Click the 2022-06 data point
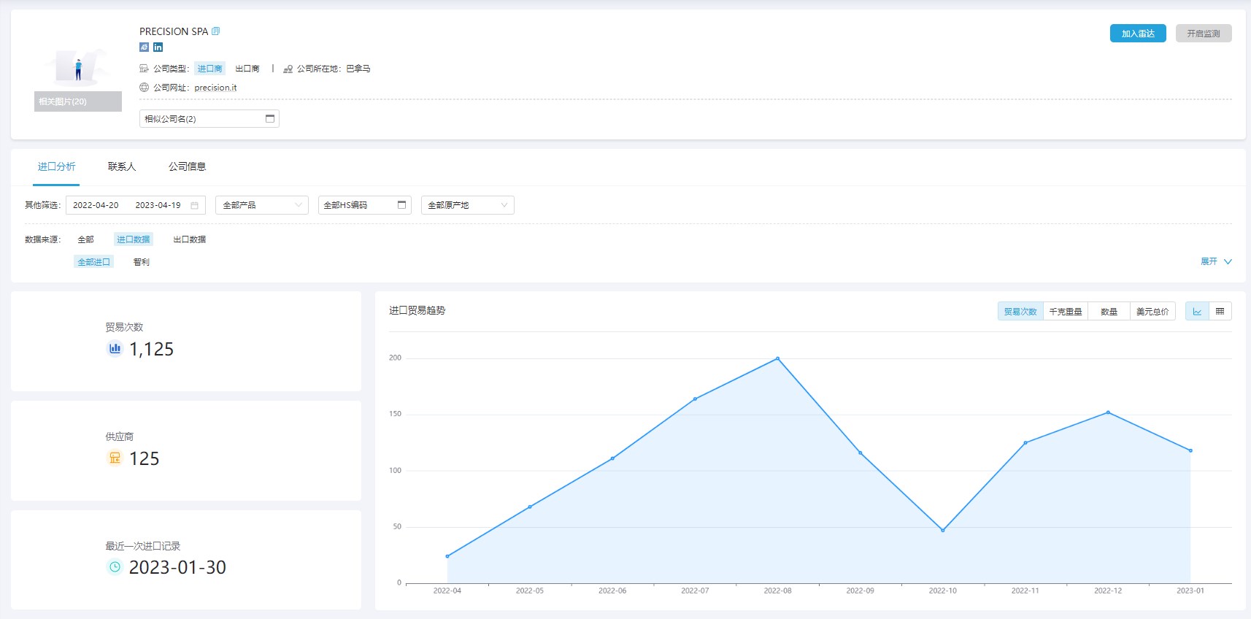This screenshot has width=1251, height=619. tap(612, 458)
